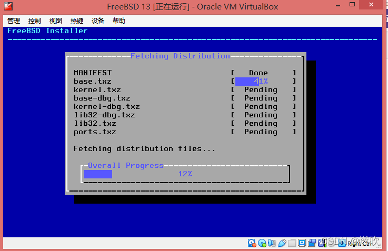Click the Right Ctrl host key label
Viewport: 388px width, 251px height.
click(359, 244)
